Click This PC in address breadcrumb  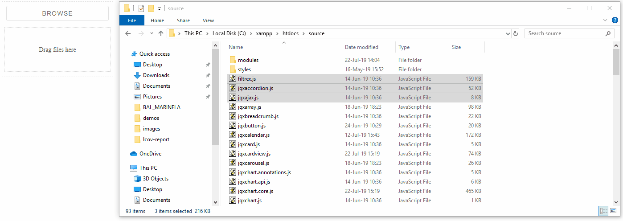coord(193,33)
